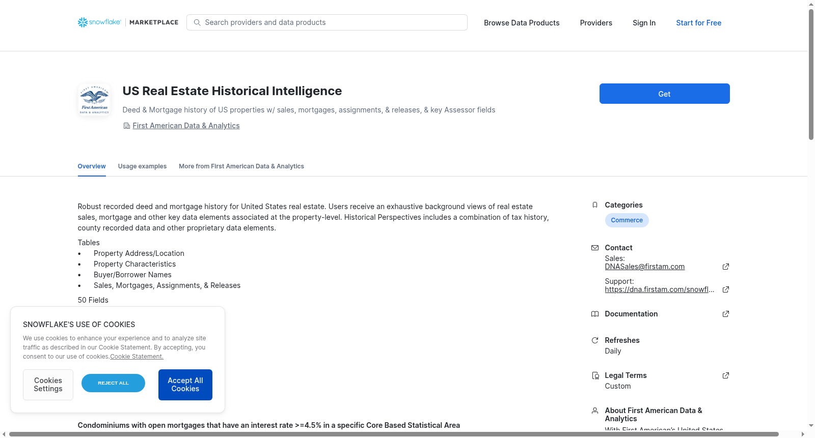Click the provider building icon
Screen dimensions: 815x438
[126, 126]
